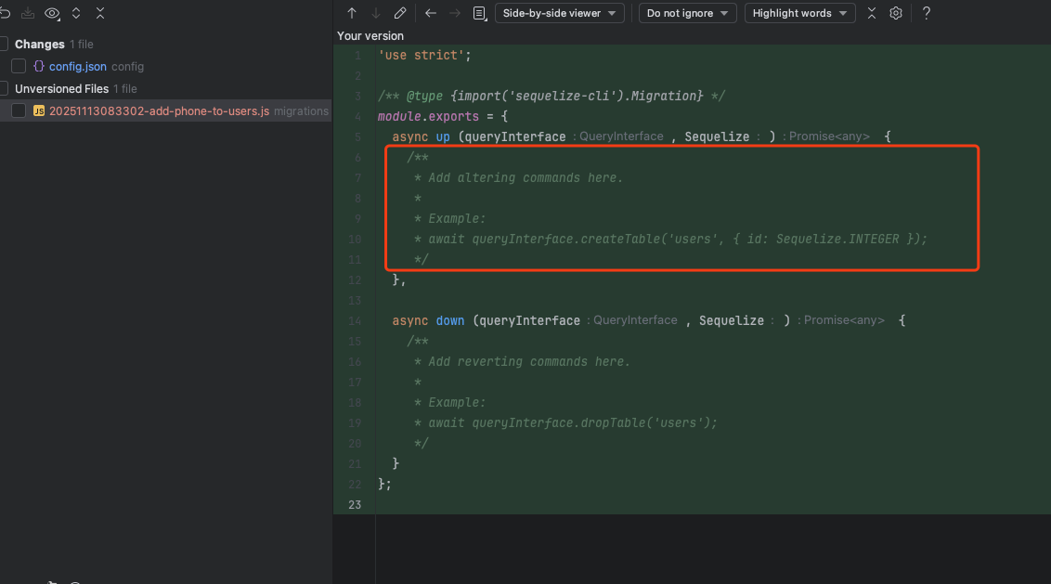Open diff viewer help question mark
This screenshot has width=1051, height=584.
pos(927,13)
